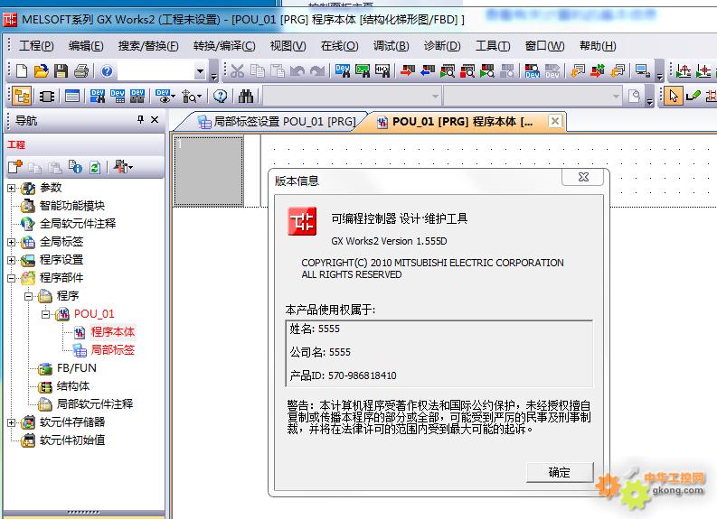The width and height of the screenshot is (717, 519).
Task: Click the chip-shaped element selection icon
Action: 47,96
